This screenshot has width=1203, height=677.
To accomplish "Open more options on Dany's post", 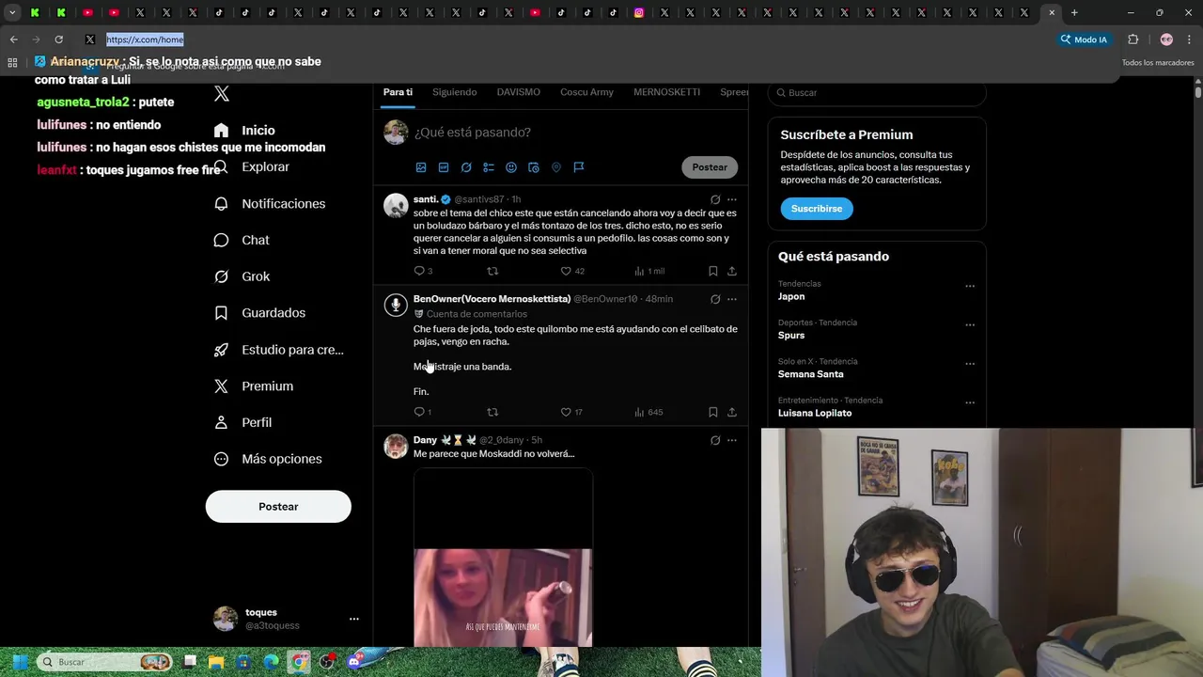I will coord(732,440).
